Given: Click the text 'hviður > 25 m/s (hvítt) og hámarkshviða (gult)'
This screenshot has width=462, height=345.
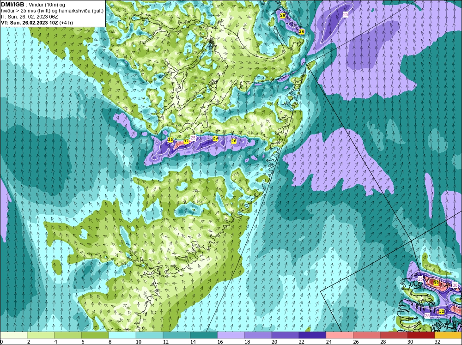Looking at the screenshot, I should (x=52, y=11).
